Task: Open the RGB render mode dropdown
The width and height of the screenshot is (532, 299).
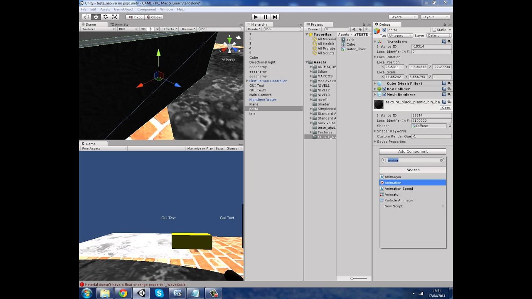Action: (x=128, y=29)
